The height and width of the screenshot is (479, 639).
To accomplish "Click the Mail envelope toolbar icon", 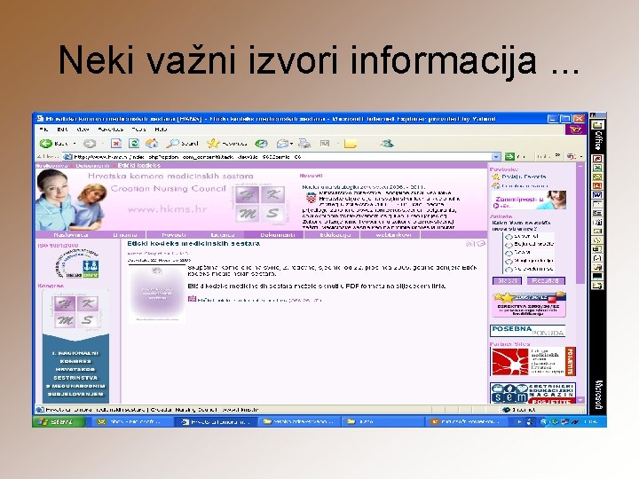I will click(282, 144).
